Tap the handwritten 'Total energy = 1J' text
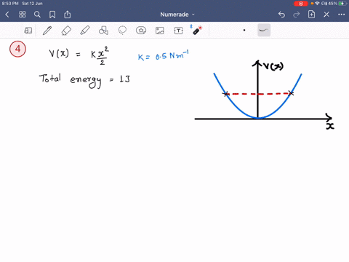The height and width of the screenshot is (262, 349). tap(85, 81)
